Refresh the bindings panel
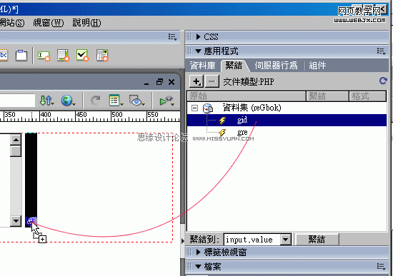 pos(383,81)
